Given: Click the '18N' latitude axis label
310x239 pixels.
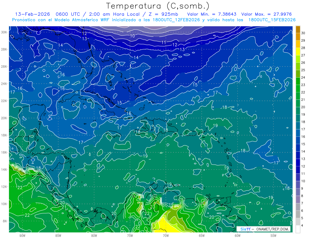Looking at the screenshot, I should tap(4, 135).
